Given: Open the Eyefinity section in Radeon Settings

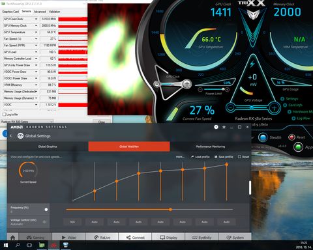Looking at the screenshot, I should pyautogui.click(x=201, y=238).
